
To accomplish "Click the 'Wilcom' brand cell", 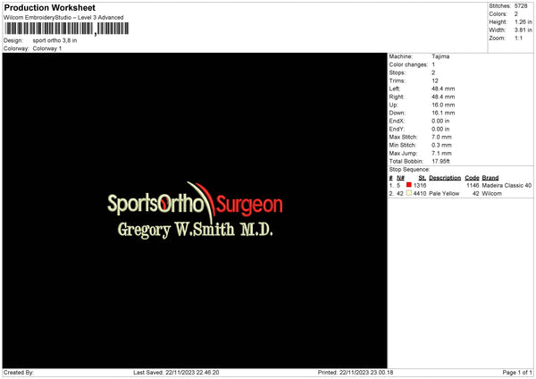I will tap(492, 194).
